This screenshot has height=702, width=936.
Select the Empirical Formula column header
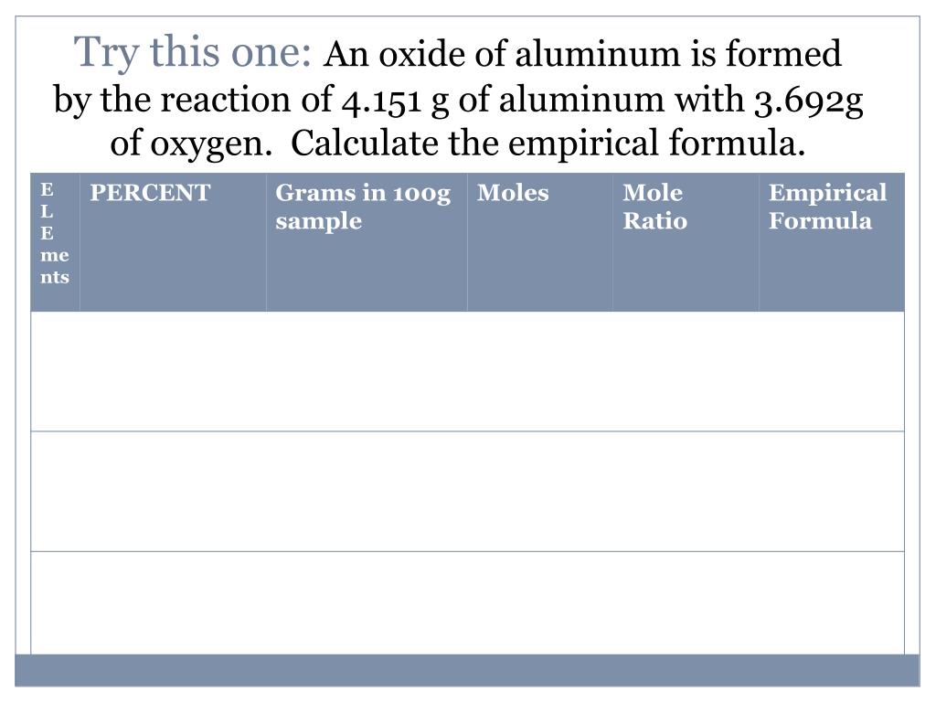click(832, 242)
